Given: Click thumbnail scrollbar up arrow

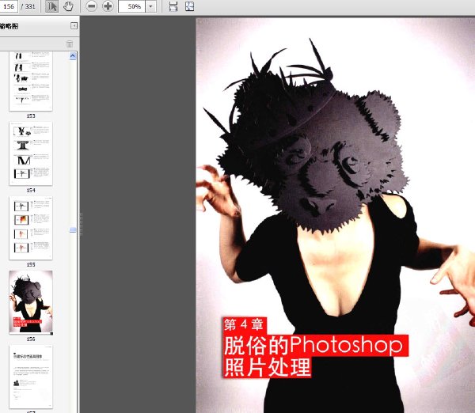Looking at the screenshot, I should pyautogui.click(x=73, y=56).
